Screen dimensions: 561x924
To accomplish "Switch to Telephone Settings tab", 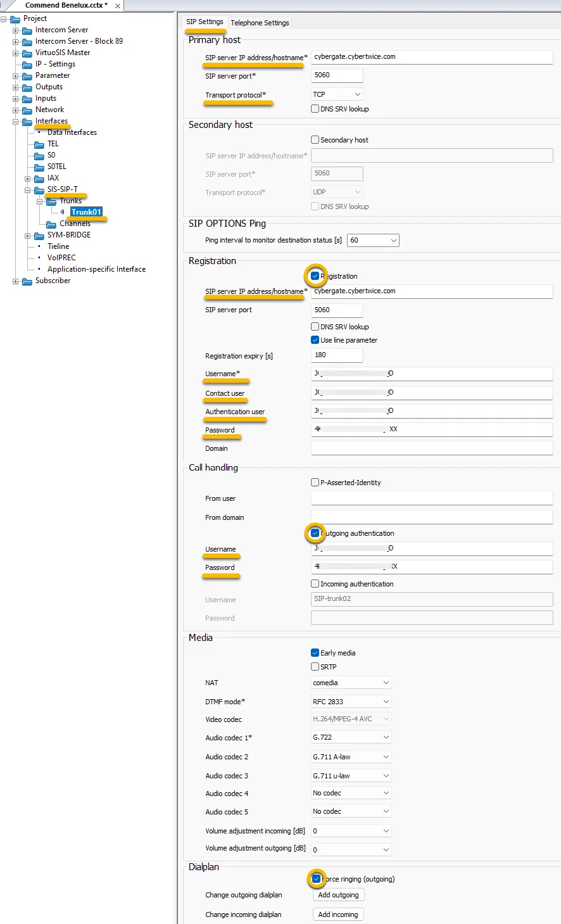I will click(260, 23).
